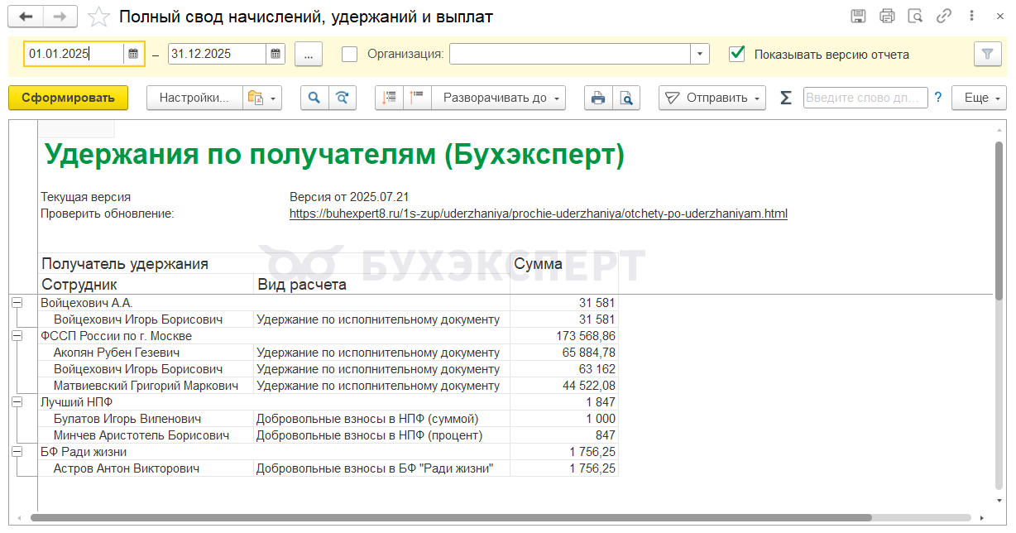Collapse the ФССП России по г. Москве group

pyautogui.click(x=17, y=336)
